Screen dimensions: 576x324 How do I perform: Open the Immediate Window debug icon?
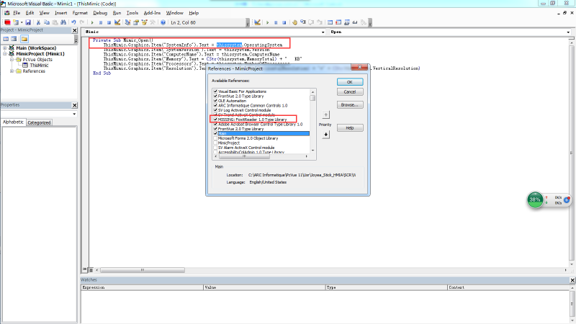pyautogui.click(x=338, y=22)
